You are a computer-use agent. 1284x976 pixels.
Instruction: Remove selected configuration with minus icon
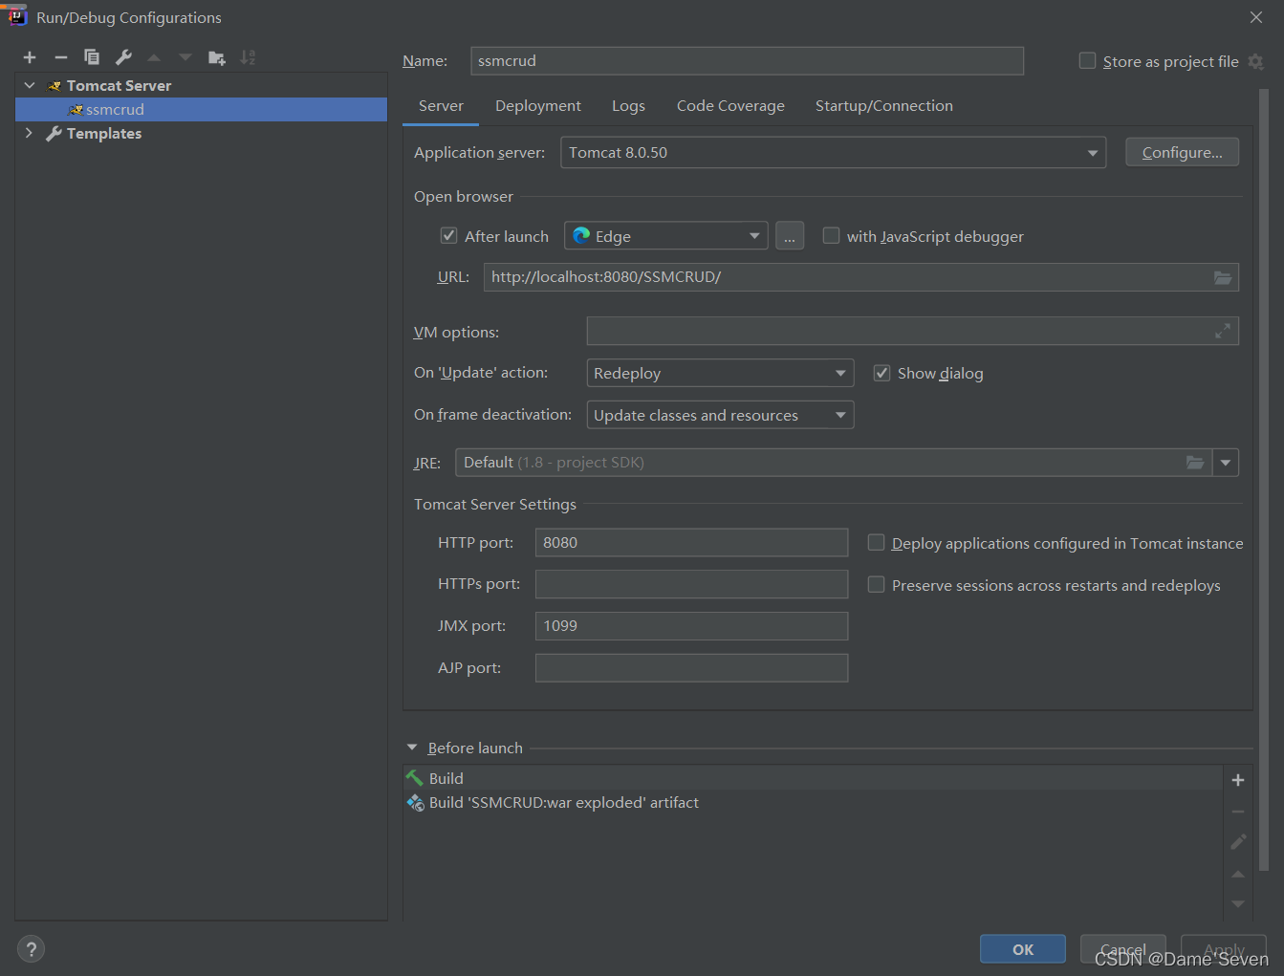[61, 57]
